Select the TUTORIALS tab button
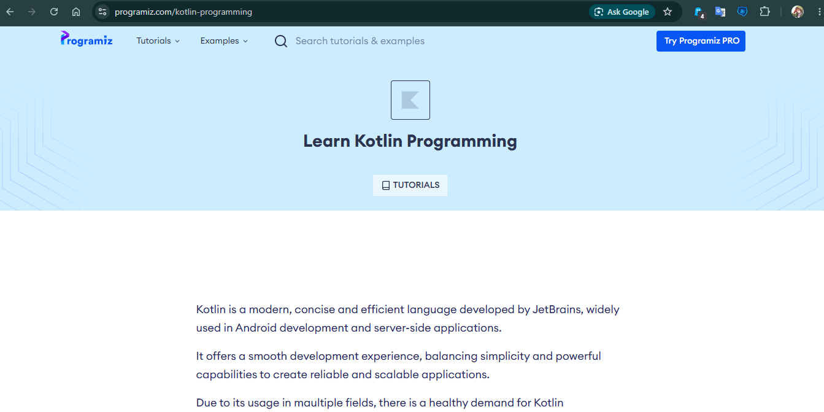This screenshot has height=412, width=824. pyautogui.click(x=410, y=185)
